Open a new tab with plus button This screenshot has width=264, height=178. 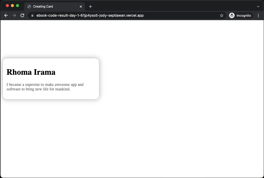coord(90,7)
